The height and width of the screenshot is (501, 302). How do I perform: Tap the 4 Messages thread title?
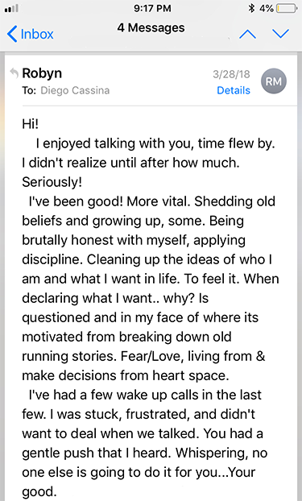pos(151,28)
